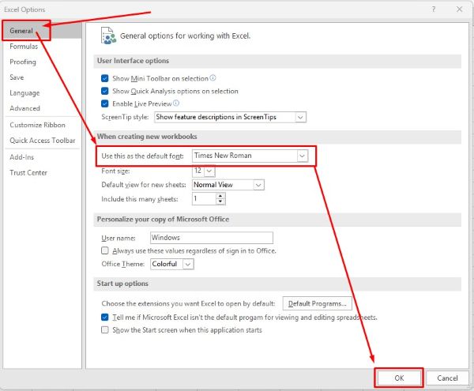The image size is (474, 391).
Task: Open the Font size dropdown
Action: (x=209, y=171)
